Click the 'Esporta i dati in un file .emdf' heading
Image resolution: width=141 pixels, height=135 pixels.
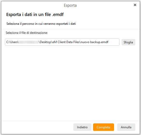click(35, 14)
